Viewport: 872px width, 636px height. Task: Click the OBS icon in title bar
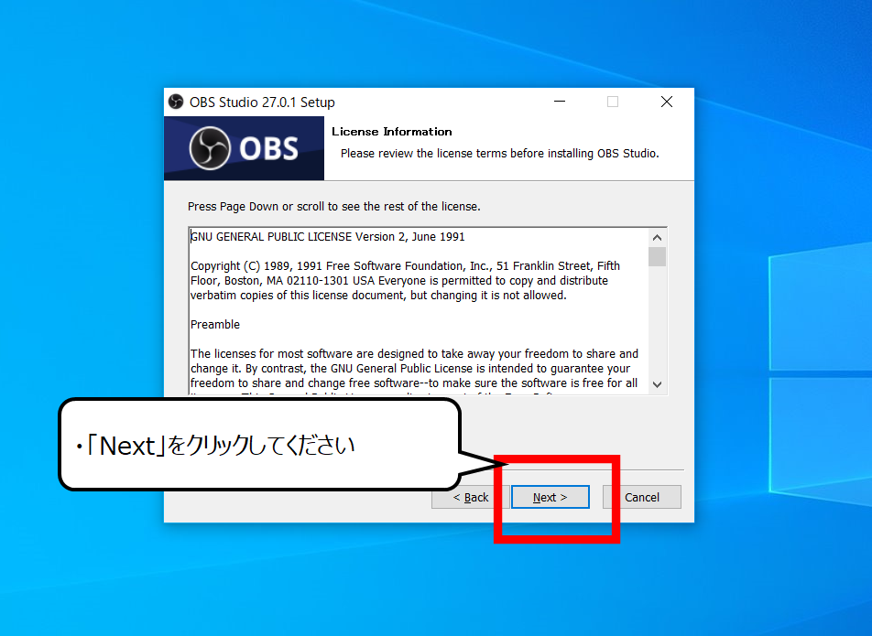(176, 102)
